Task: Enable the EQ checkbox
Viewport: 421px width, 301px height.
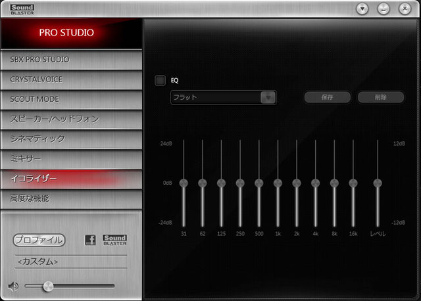Action: coord(160,80)
